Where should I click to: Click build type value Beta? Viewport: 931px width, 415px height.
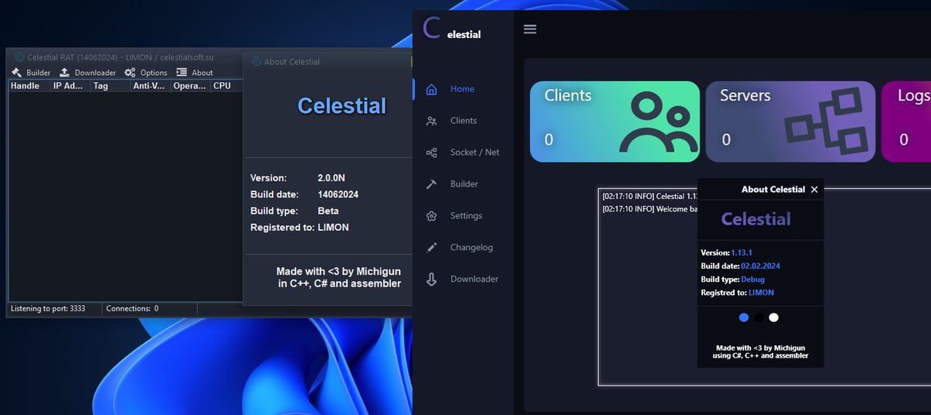click(x=328, y=211)
